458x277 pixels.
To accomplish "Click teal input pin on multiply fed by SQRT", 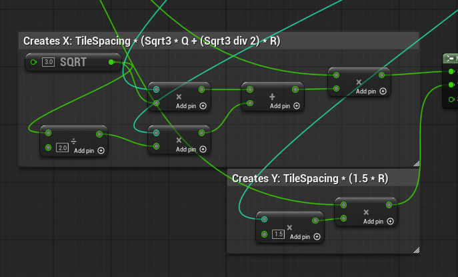I will 156,89.
